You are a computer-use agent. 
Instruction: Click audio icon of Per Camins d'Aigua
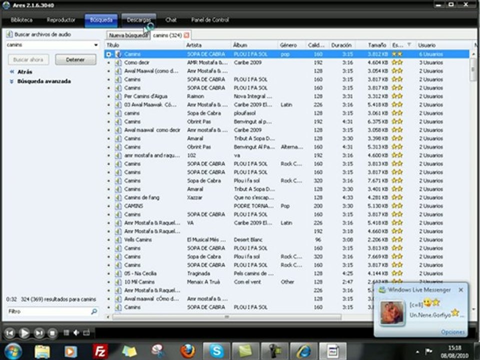click(118, 96)
